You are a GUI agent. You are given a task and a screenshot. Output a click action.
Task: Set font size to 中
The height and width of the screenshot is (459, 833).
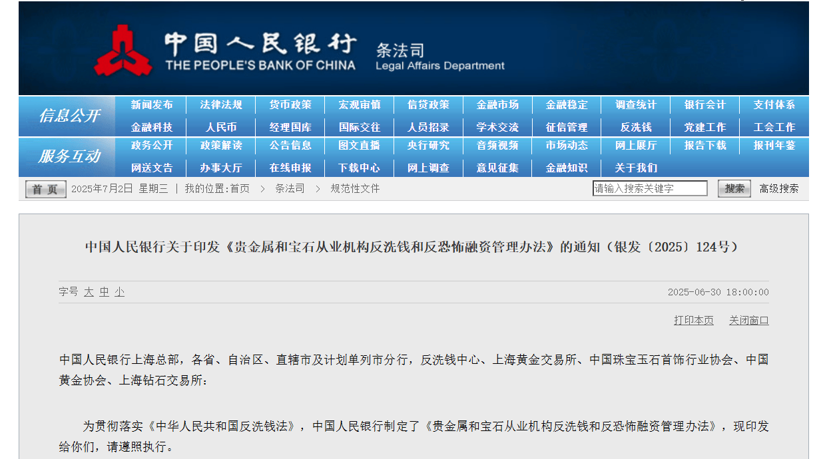point(104,292)
